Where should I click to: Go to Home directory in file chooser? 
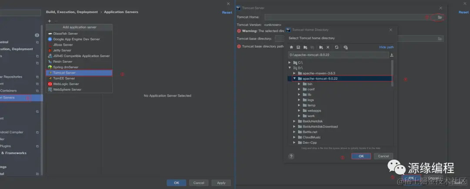point(291,47)
